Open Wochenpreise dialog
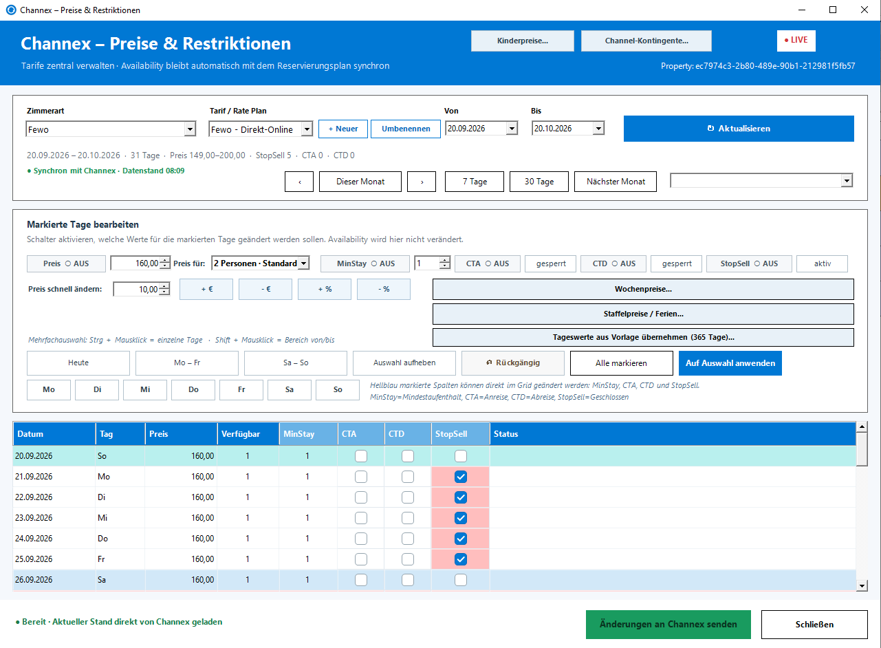Image resolution: width=881 pixels, height=648 pixels. point(643,289)
